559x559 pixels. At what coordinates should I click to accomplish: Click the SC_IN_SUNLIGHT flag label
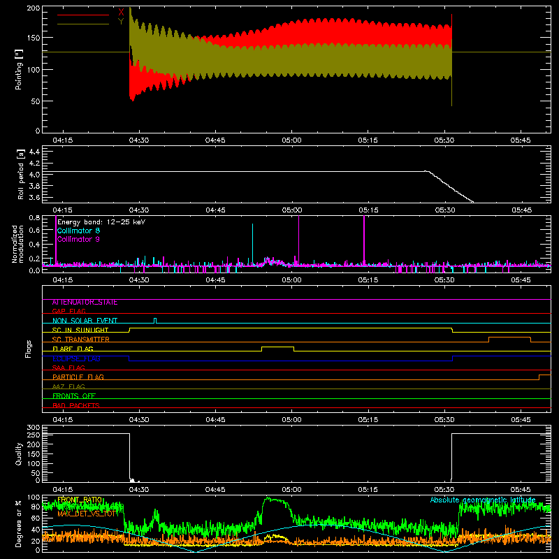[80, 330]
